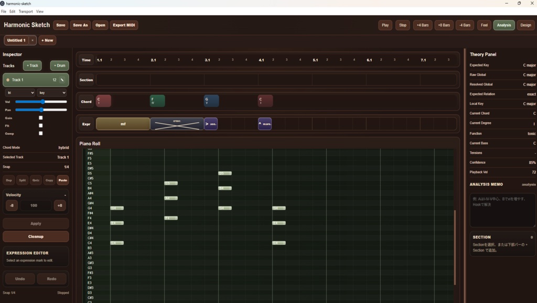Select the accent expression mark
Screen dimensions: 537x303
[x=211, y=124]
